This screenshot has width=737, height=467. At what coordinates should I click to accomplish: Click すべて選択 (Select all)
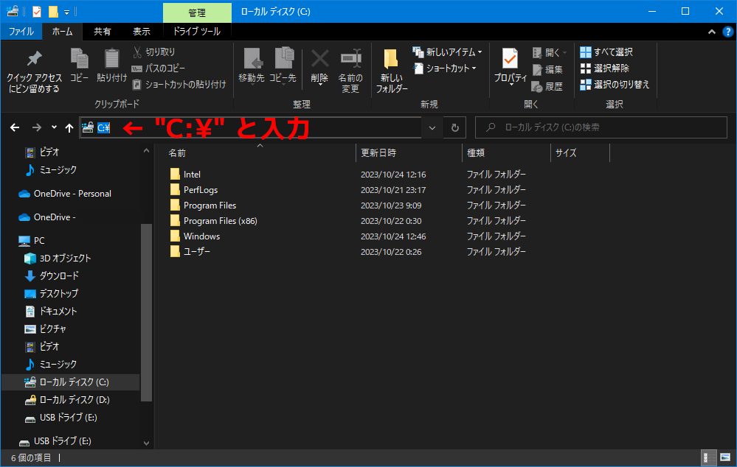click(606, 52)
